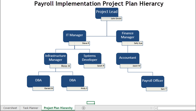Screen dimensions: 196x111
Task: Click the Payroll Officer shape
Action: click(x=152, y=81)
